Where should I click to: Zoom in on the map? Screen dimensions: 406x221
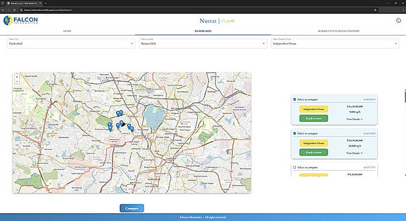pyautogui.click(x=17, y=77)
